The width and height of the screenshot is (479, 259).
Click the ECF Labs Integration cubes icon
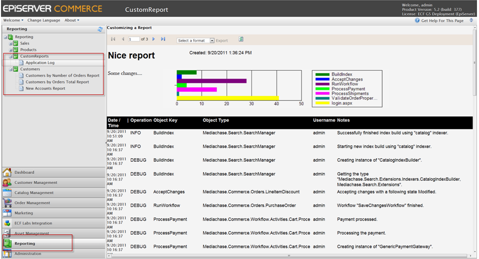[x=8, y=223]
